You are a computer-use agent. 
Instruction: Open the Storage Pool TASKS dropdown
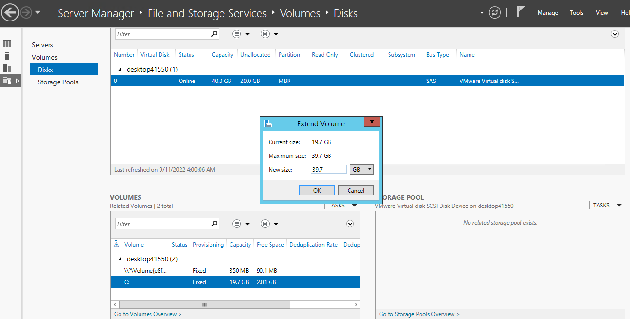coord(606,205)
